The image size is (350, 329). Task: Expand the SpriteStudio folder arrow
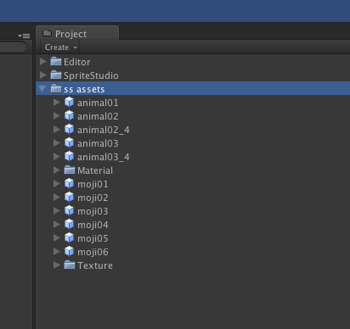click(x=43, y=75)
